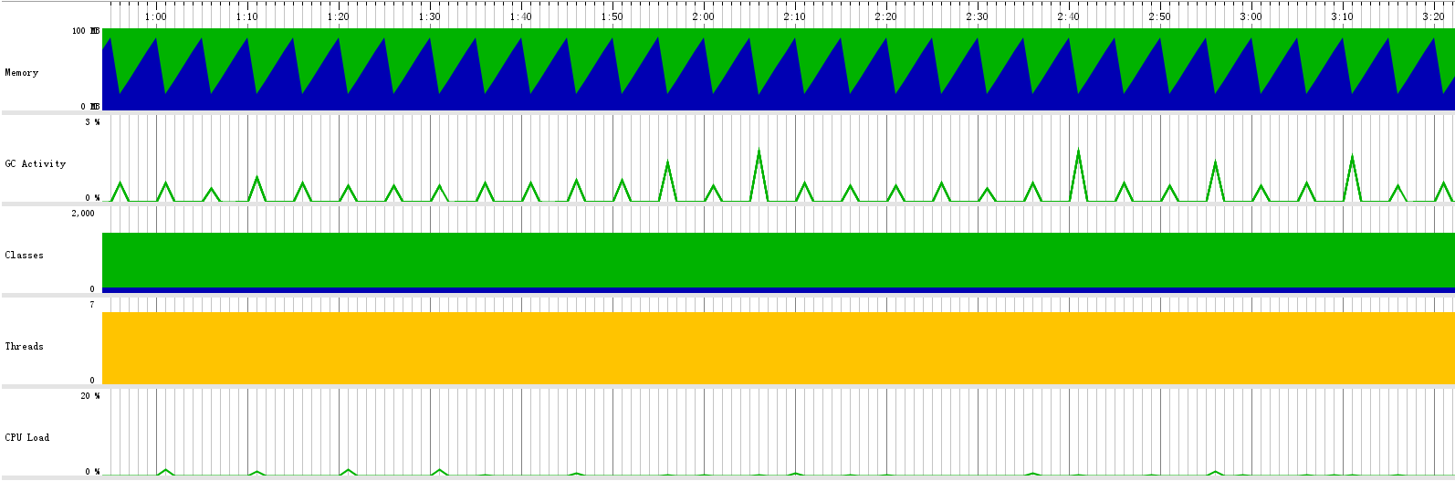1455x481 pixels.
Task: Select the Classes telemetry row label
Action: (24, 255)
